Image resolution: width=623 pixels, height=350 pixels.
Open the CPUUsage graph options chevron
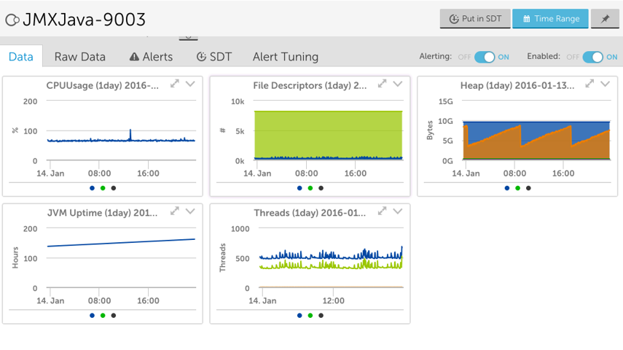pos(190,84)
